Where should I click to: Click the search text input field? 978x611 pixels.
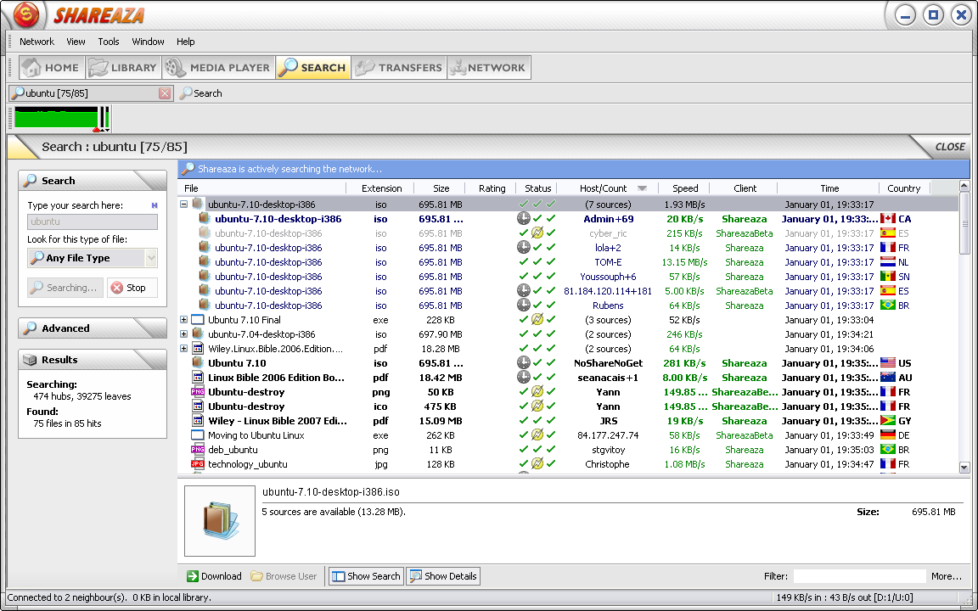93,221
